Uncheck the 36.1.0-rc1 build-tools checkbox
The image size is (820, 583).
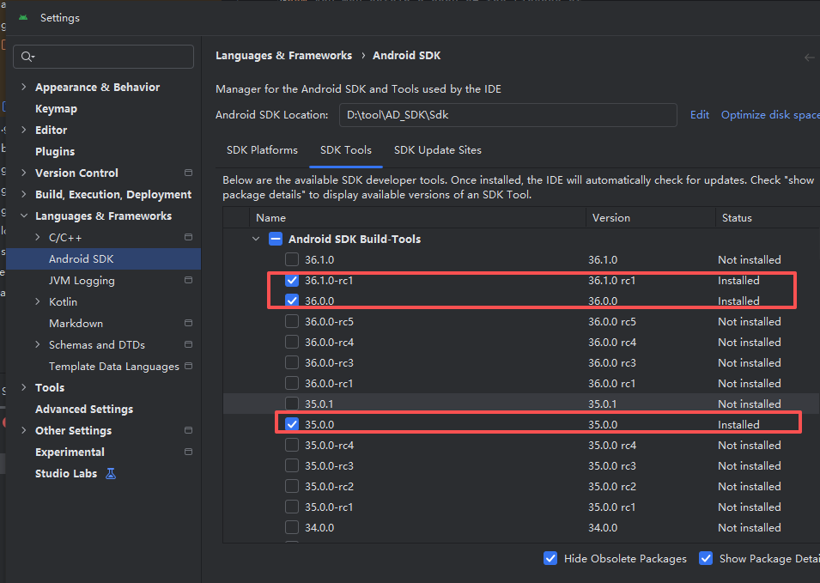tap(292, 280)
